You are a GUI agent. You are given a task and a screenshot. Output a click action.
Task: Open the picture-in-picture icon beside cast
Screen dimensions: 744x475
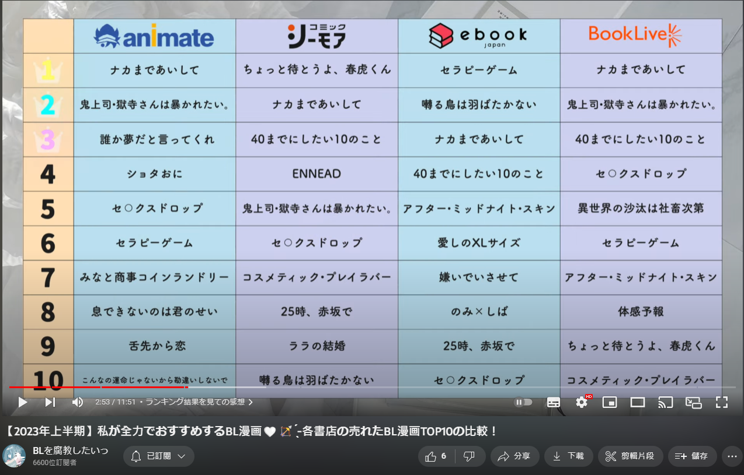pyautogui.click(x=693, y=402)
